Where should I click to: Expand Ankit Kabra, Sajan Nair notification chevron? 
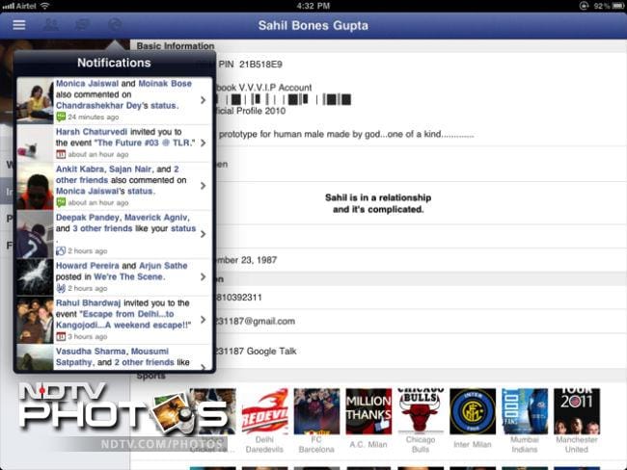click(204, 186)
